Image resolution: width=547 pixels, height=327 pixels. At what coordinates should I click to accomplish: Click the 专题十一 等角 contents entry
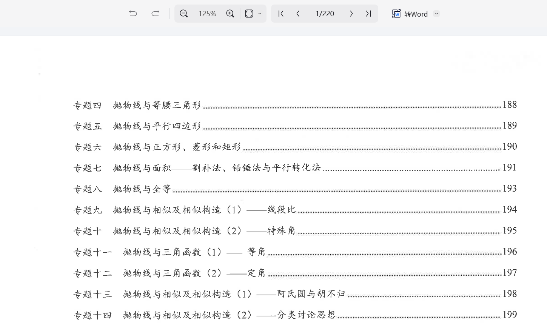coord(169,252)
